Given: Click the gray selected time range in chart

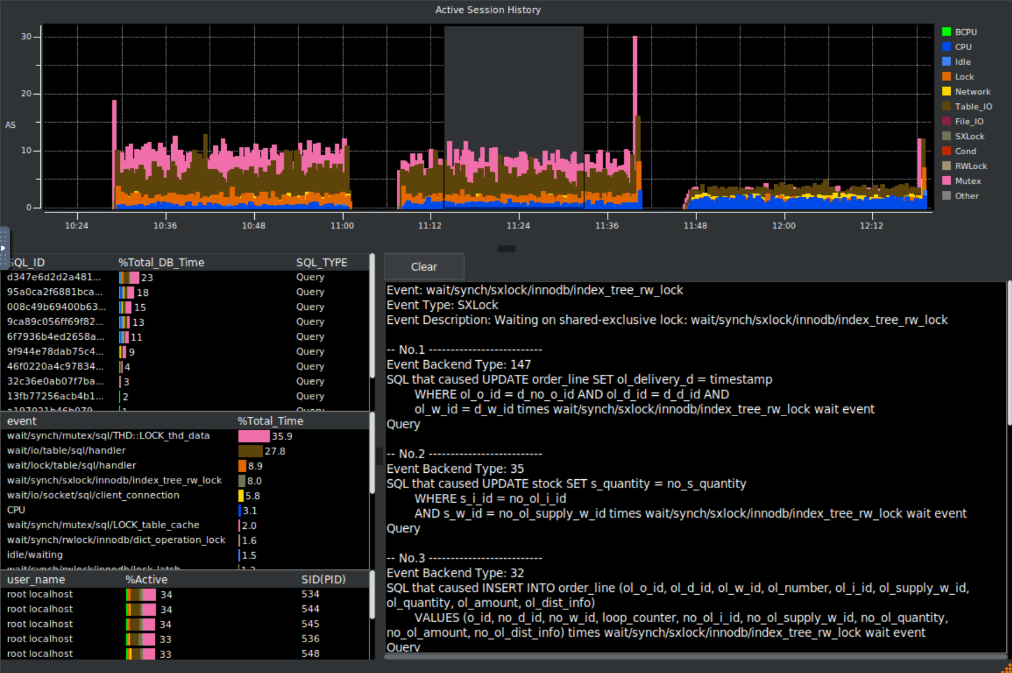Looking at the screenshot, I should pos(514,117).
